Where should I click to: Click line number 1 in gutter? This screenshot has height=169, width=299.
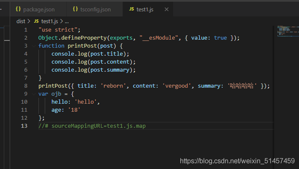coord(26,30)
